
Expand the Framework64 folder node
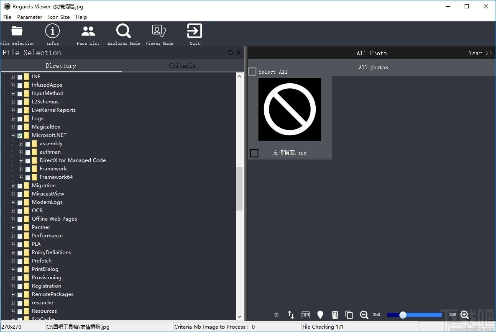click(20, 177)
